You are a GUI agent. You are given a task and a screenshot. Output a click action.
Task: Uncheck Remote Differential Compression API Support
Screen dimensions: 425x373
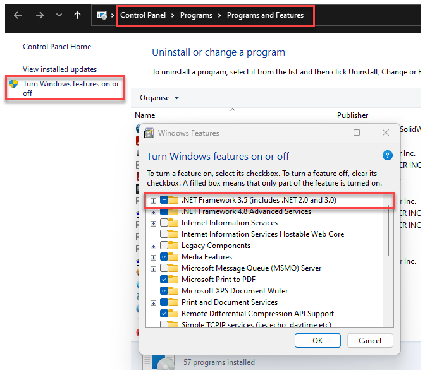pos(164,314)
